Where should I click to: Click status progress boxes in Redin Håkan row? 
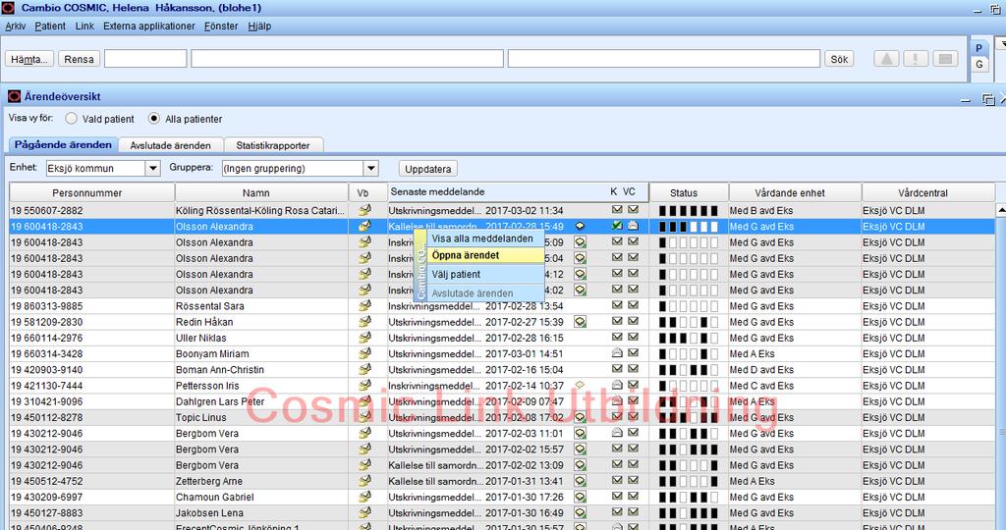(x=689, y=322)
